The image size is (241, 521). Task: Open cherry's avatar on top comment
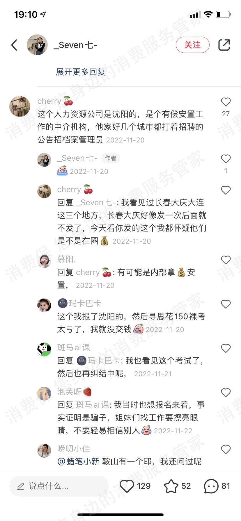(20, 106)
